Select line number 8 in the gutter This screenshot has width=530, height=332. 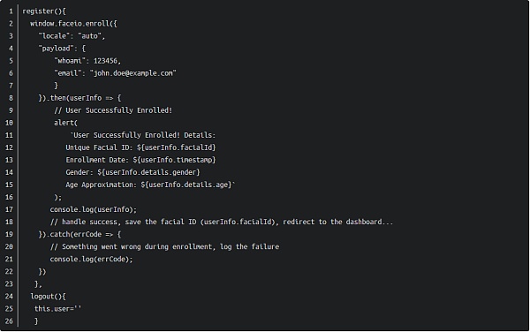11,98
